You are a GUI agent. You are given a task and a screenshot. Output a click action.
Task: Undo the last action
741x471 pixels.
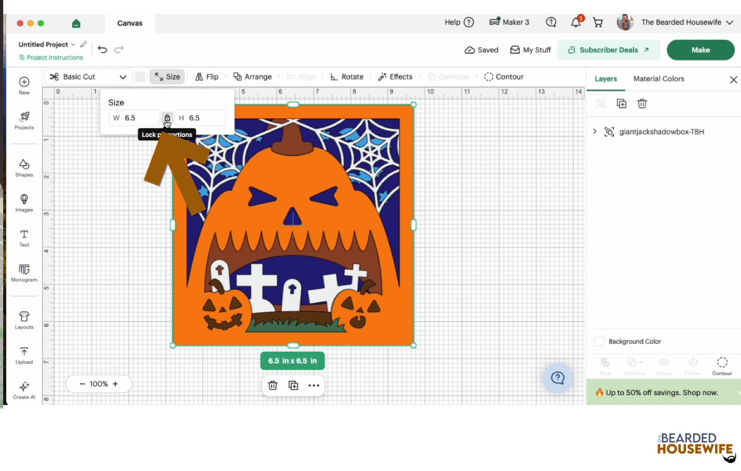(103, 50)
